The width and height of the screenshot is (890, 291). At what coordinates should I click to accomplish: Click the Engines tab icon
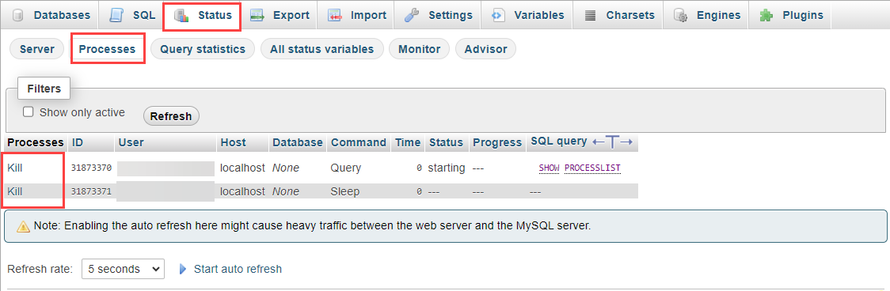(680, 15)
